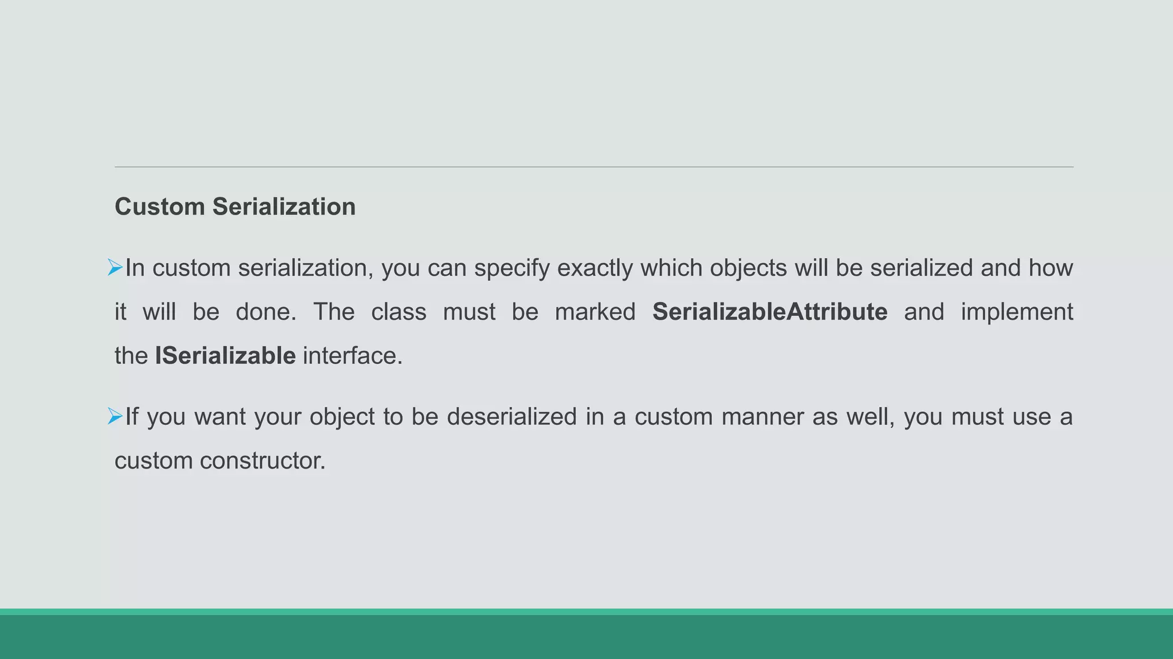Image resolution: width=1173 pixels, height=659 pixels.
Task: Click the blue arrow bullet before "If you want"
Action: 115,416
